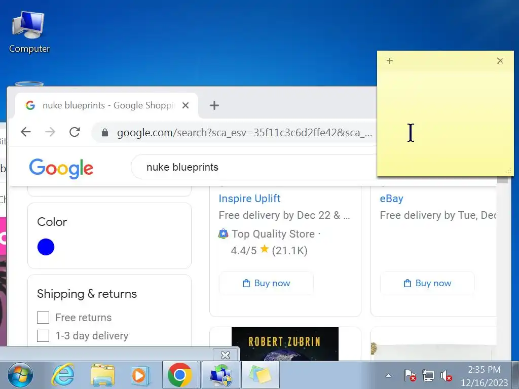This screenshot has height=389, width=519.
Task: Open Action Center flag icon
Action: pos(410,376)
